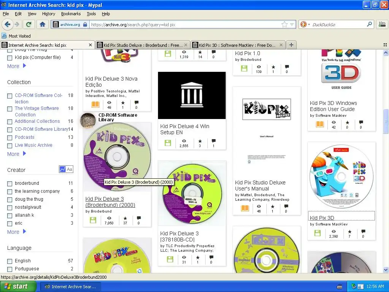The width and height of the screenshot is (389, 292).
Task: Click the Most Visited bookmarks button
Action: pos(16,36)
